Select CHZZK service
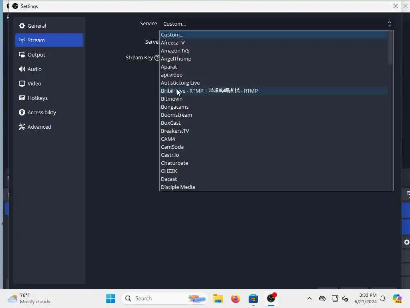 pyautogui.click(x=274, y=171)
